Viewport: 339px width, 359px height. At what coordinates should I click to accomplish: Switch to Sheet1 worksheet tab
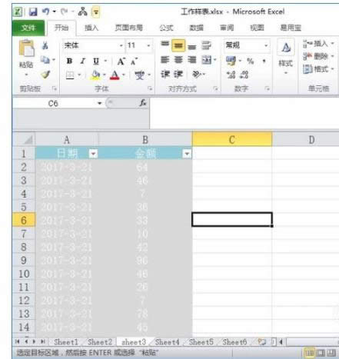click(x=66, y=342)
